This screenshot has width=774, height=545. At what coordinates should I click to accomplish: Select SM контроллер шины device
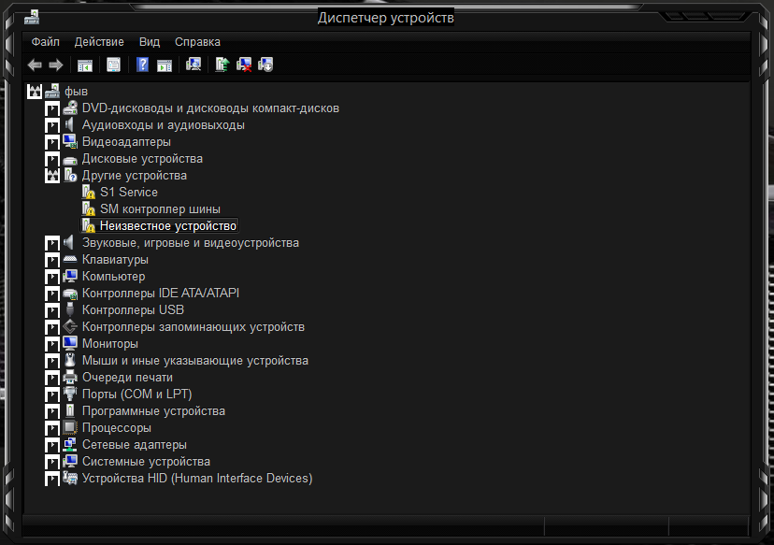pos(160,208)
